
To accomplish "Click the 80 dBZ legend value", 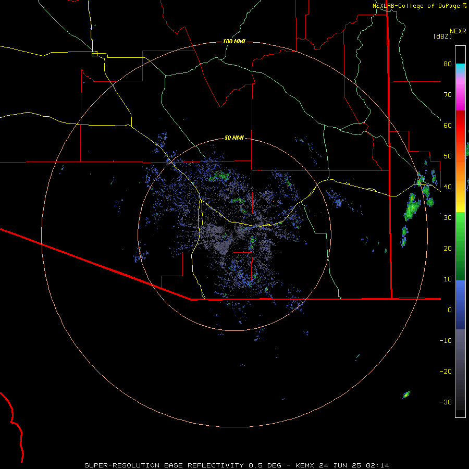I will (448, 64).
